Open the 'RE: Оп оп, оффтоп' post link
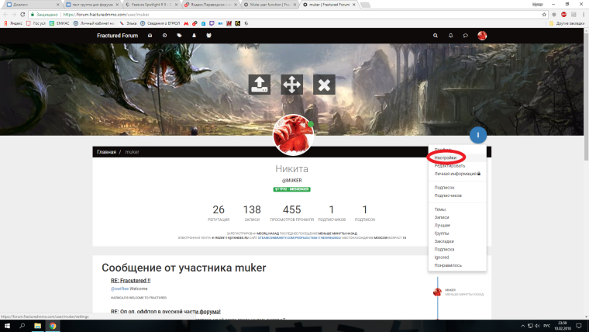This screenshot has width=589, height=332. coord(166,311)
